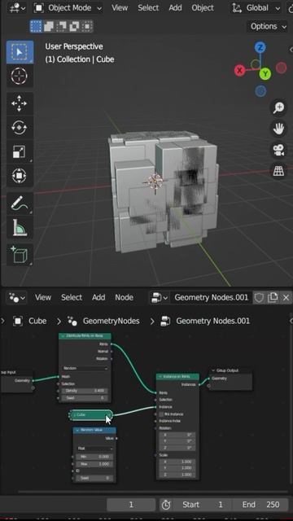Viewport: 293px width, 521px height.
Task: Toggle the timeline use preview range clock
Action: click(x=166, y=505)
